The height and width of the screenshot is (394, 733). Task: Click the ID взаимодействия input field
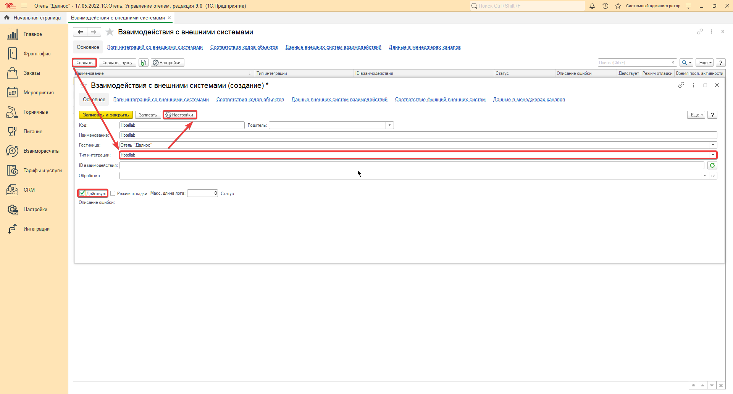412,165
